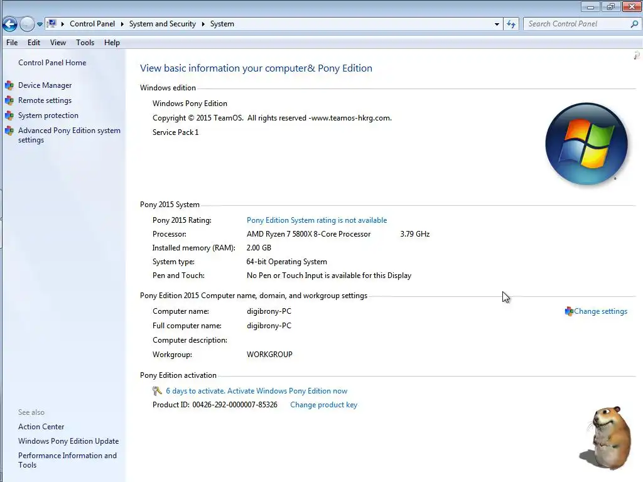Image resolution: width=643 pixels, height=482 pixels.
Task: Click the Windows logo orb image
Action: tap(586, 144)
